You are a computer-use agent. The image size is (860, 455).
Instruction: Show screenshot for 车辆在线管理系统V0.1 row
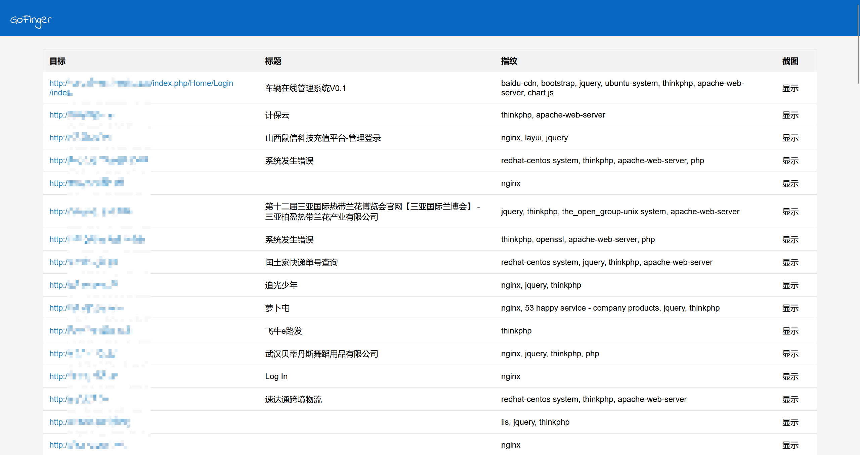[790, 88]
